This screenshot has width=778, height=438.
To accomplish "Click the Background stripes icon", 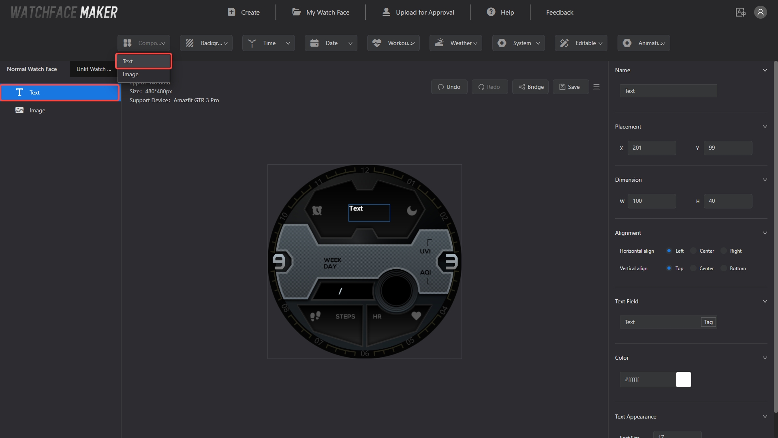I will pos(190,43).
